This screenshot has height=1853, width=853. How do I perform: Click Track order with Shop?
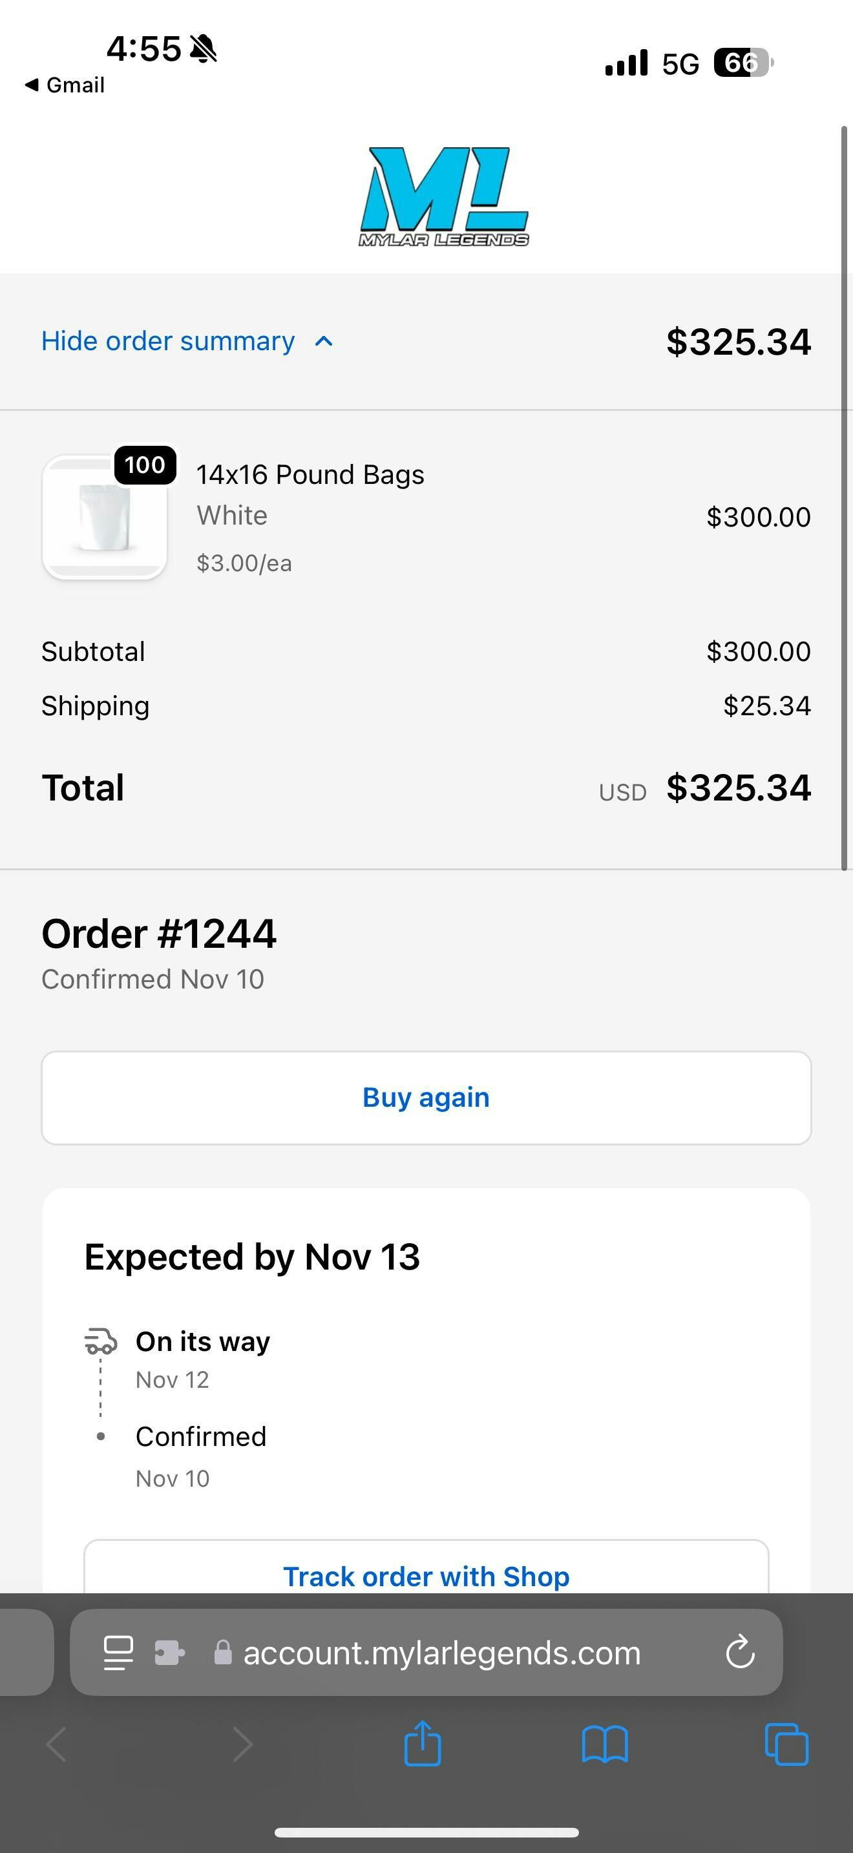(x=426, y=1575)
